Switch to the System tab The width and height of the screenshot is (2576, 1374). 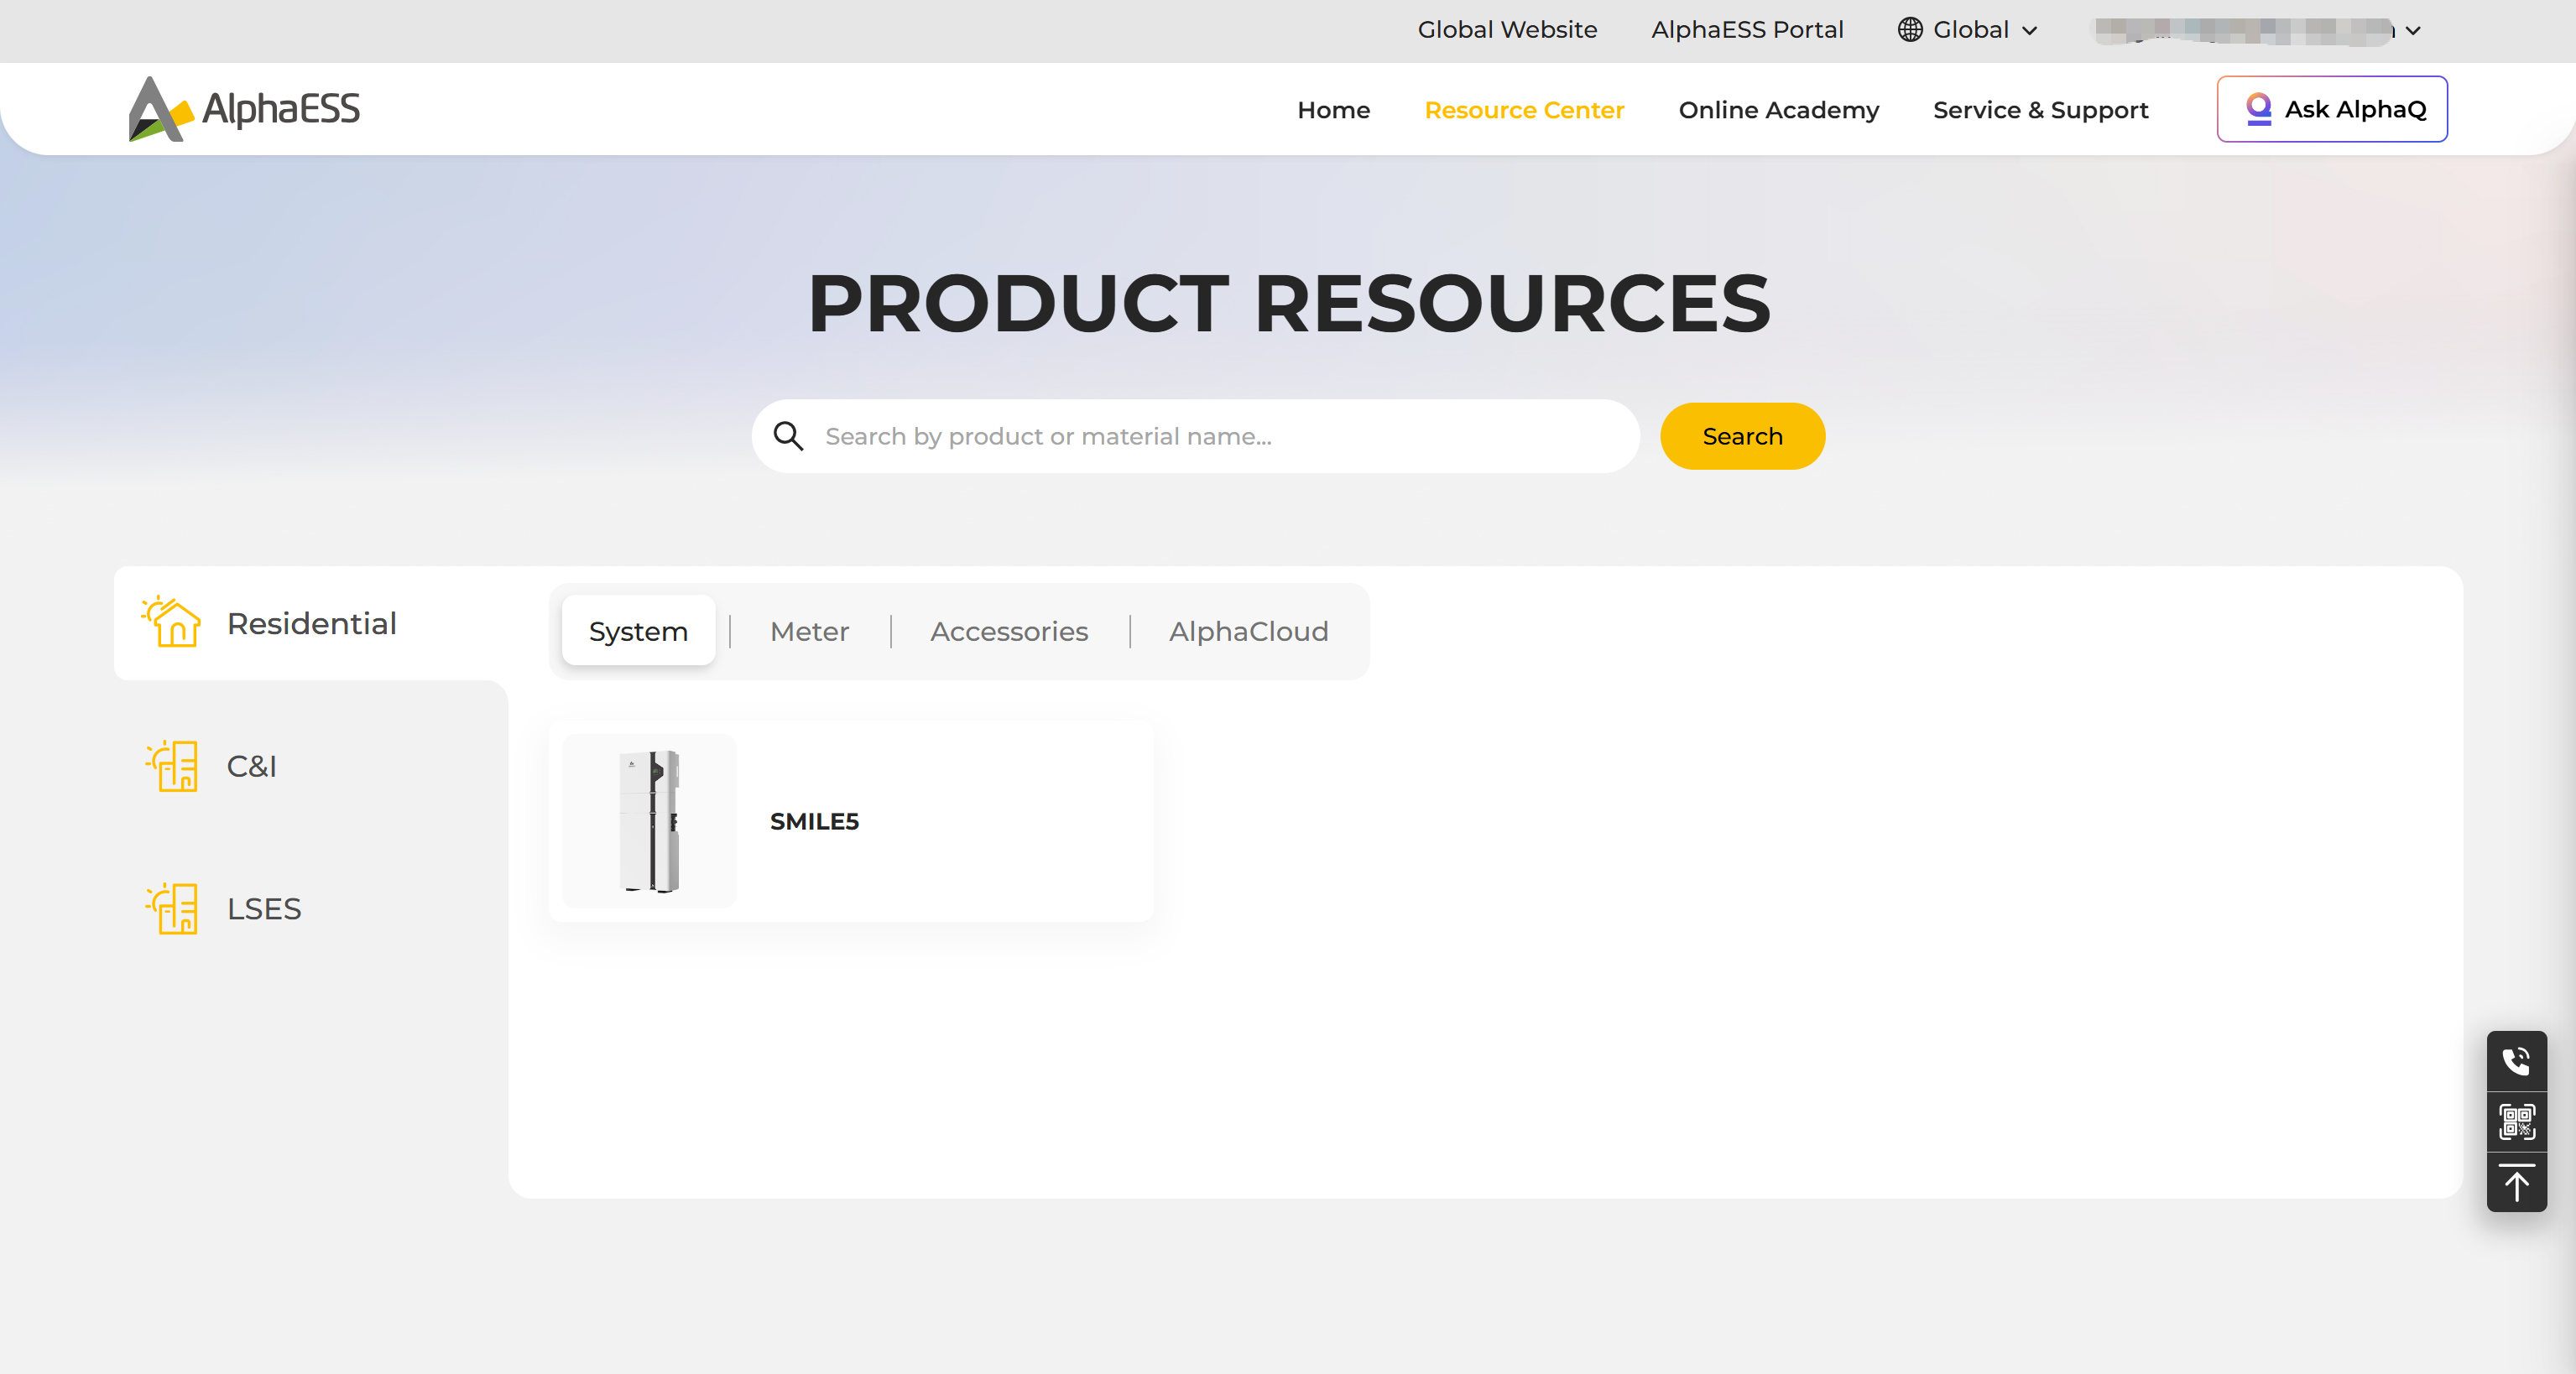point(638,631)
